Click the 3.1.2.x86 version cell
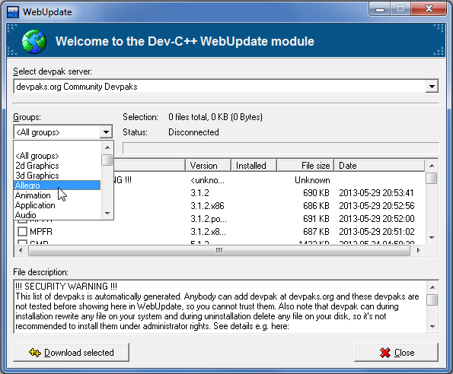 point(207,206)
